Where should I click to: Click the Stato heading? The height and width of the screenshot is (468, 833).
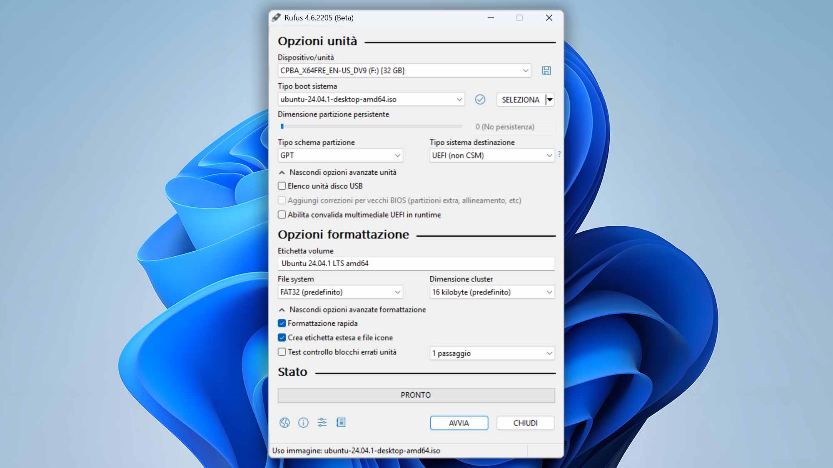(x=292, y=372)
